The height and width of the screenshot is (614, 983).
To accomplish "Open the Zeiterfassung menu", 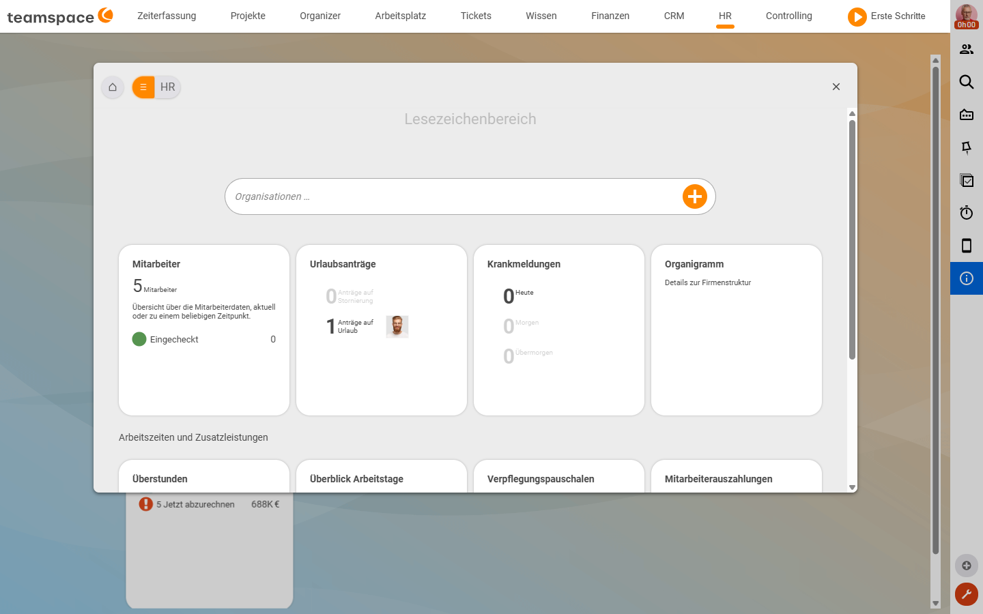I will click(x=167, y=16).
